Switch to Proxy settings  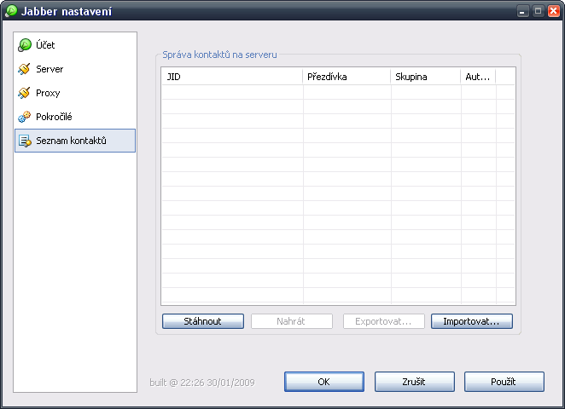(x=75, y=93)
